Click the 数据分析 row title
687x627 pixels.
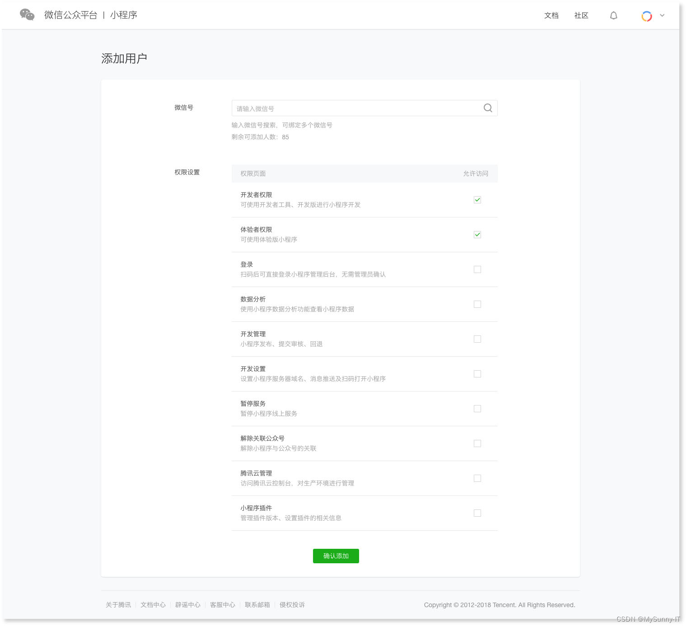(253, 299)
